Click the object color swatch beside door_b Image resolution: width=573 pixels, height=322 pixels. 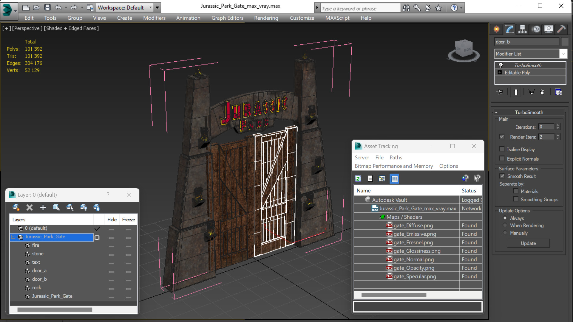pyautogui.click(x=565, y=42)
